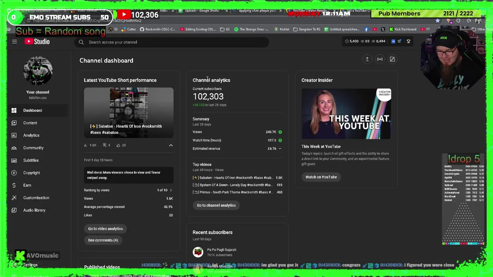Screen dimensions: 493x277
Task: Focus the Search across your channel field
Action: coord(171,42)
